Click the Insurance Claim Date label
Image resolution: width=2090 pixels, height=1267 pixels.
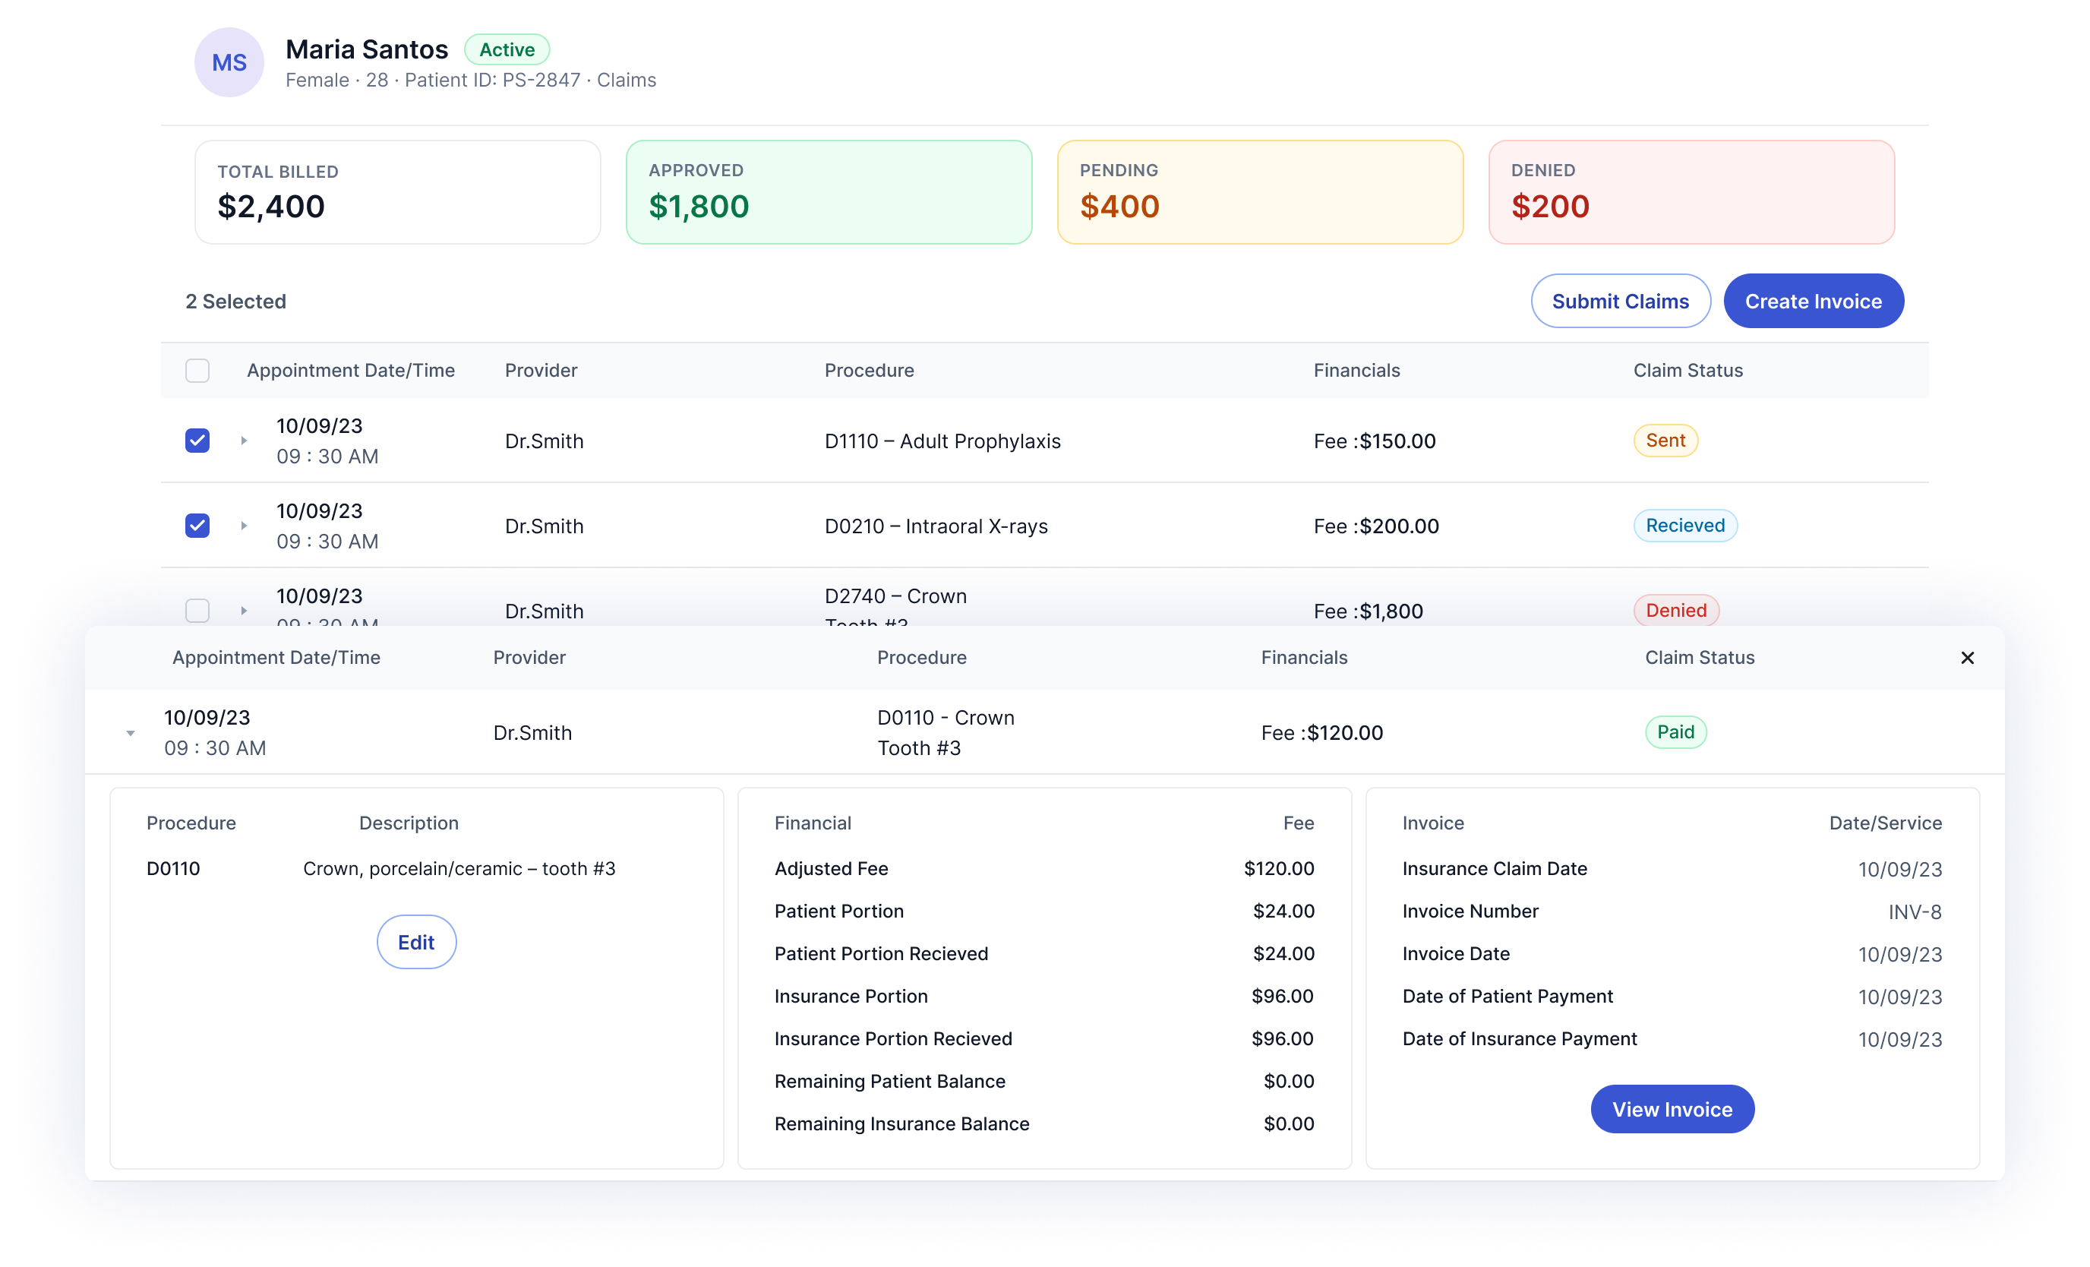tap(1495, 868)
